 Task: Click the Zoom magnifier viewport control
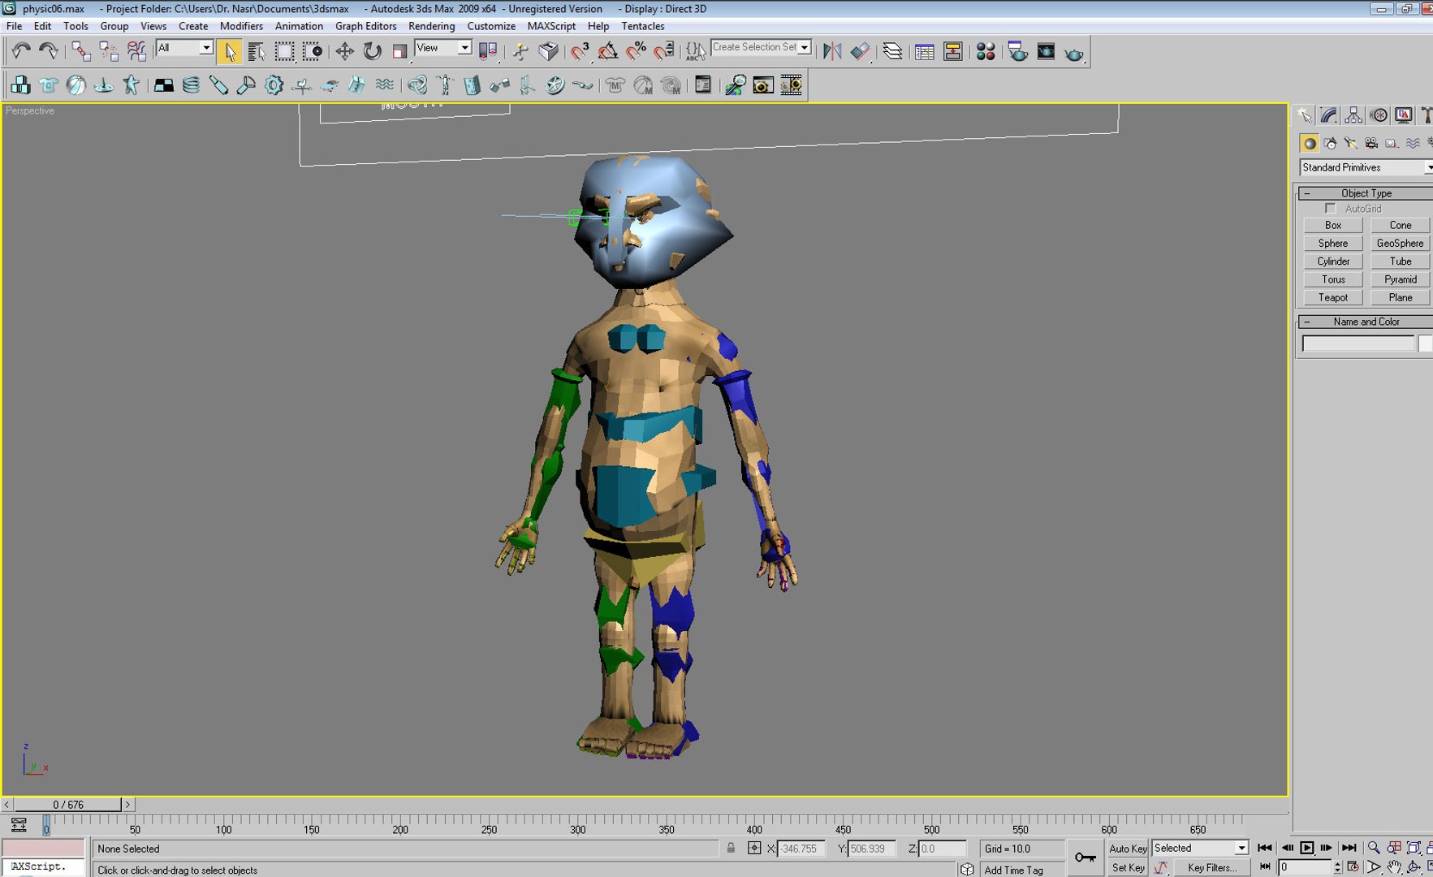[1374, 848]
